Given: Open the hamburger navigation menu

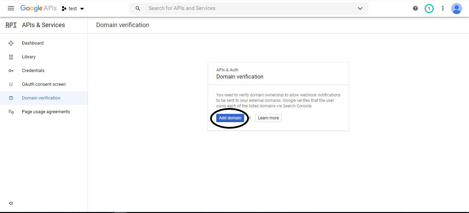Looking at the screenshot, I should (x=11, y=8).
